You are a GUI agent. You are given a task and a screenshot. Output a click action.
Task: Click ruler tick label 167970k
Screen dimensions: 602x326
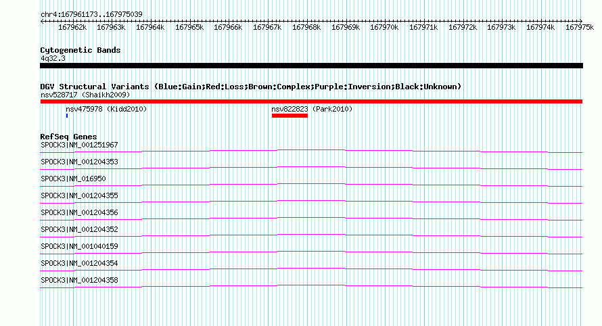pyautogui.click(x=384, y=27)
